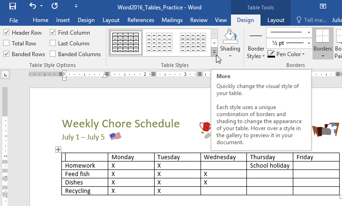Click the Undo arrow icon

[x=33, y=6]
